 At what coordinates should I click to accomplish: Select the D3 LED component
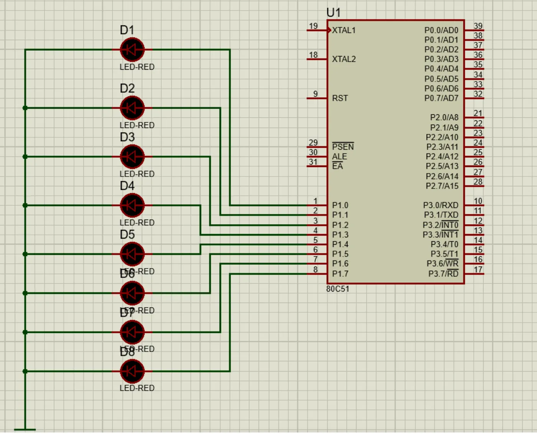pos(132,157)
